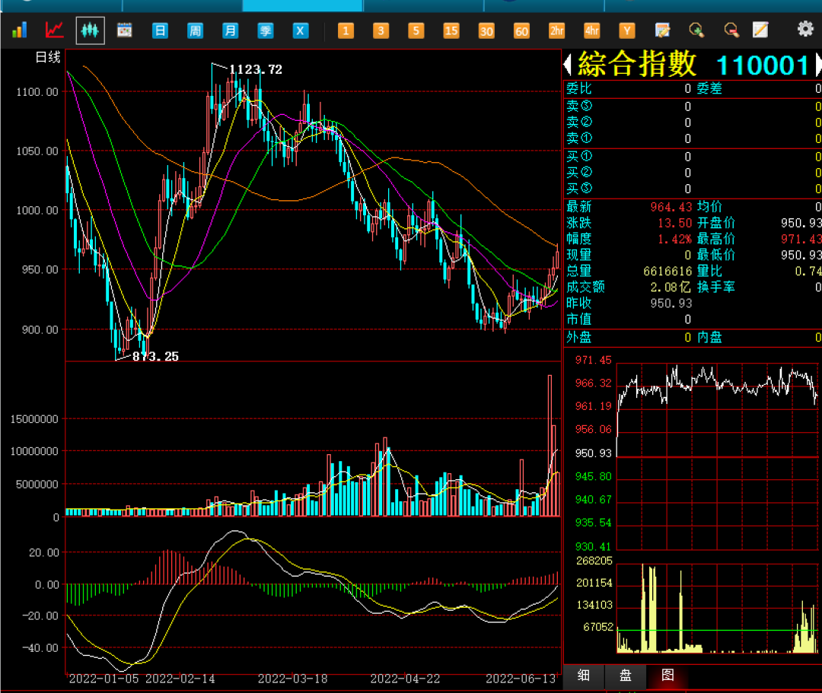Viewport: 822px width, 693px height.
Task: Switch to the red line chart view
Action: tap(55, 30)
